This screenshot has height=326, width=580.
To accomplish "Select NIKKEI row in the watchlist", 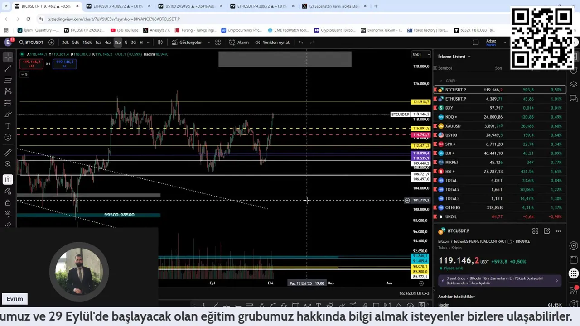I will point(500,162).
